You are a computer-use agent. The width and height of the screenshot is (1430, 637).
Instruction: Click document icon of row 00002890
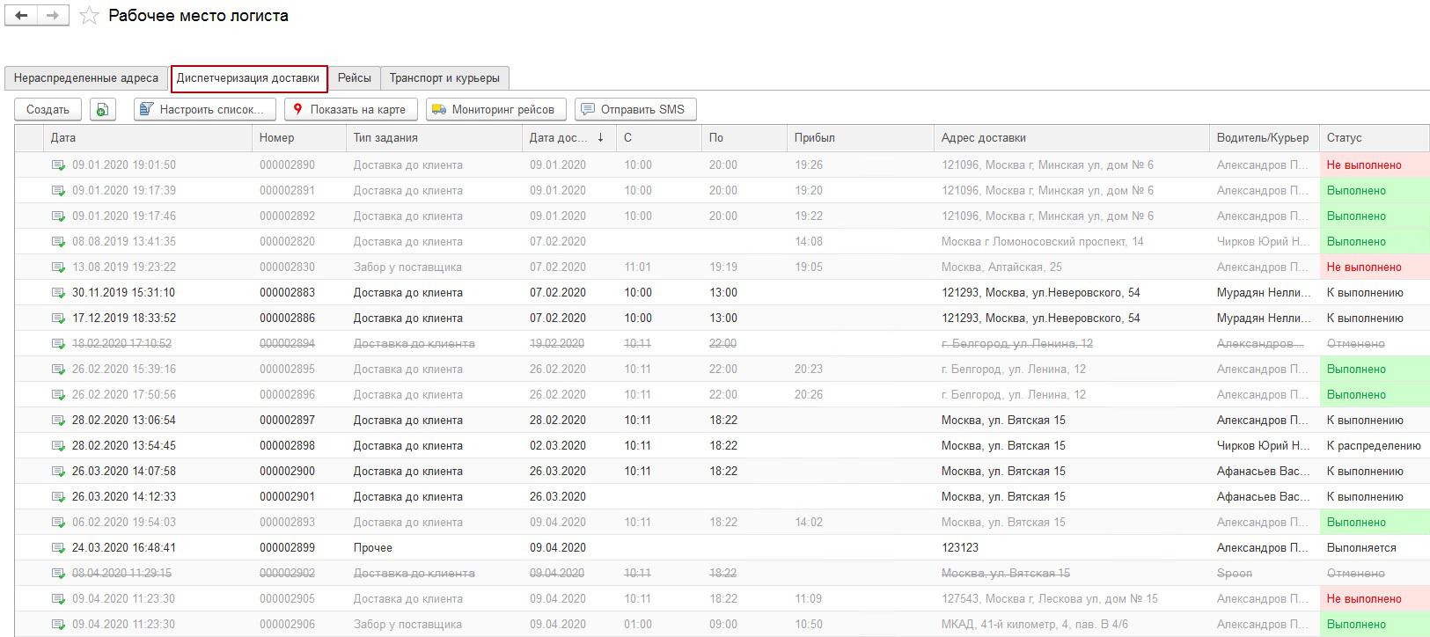pyautogui.click(x=58, y=165)
